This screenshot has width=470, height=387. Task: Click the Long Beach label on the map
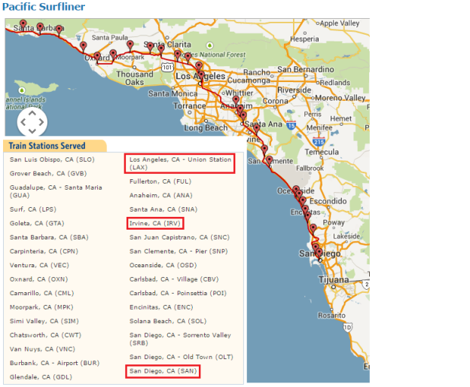(x=206, y=128)
